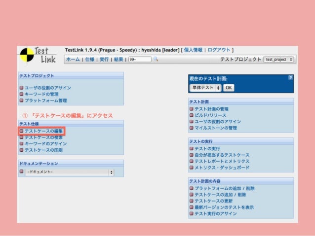The width and height of the screenshot is (315, 236).
Task: Open メトリクス・ダッシュボード link
Action: coord(222,168)
